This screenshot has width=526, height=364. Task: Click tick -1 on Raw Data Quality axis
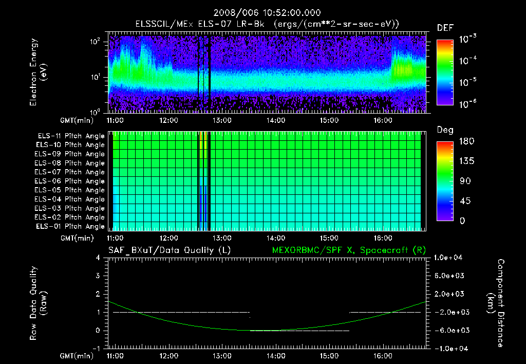[x=96, y=349]
